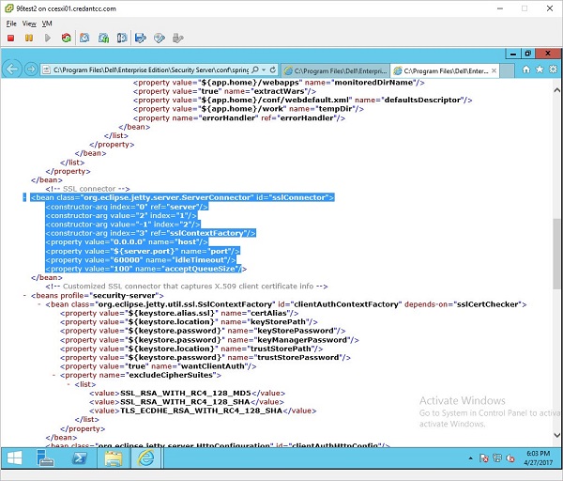Screen dimensions: 563x481
Task: Open Internet Explorer favorites star
Action: [540, 70]
